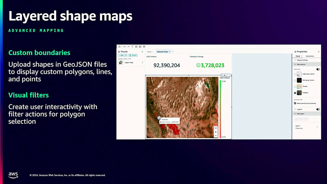Collapse the Map options section
This screenshot has height=184, width=327.
click(x=306, y=64)
